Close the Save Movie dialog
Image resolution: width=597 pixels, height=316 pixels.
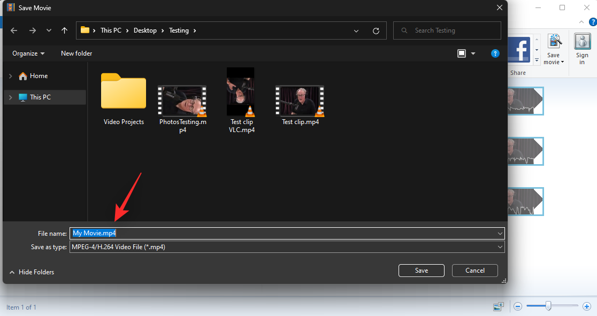500,7
